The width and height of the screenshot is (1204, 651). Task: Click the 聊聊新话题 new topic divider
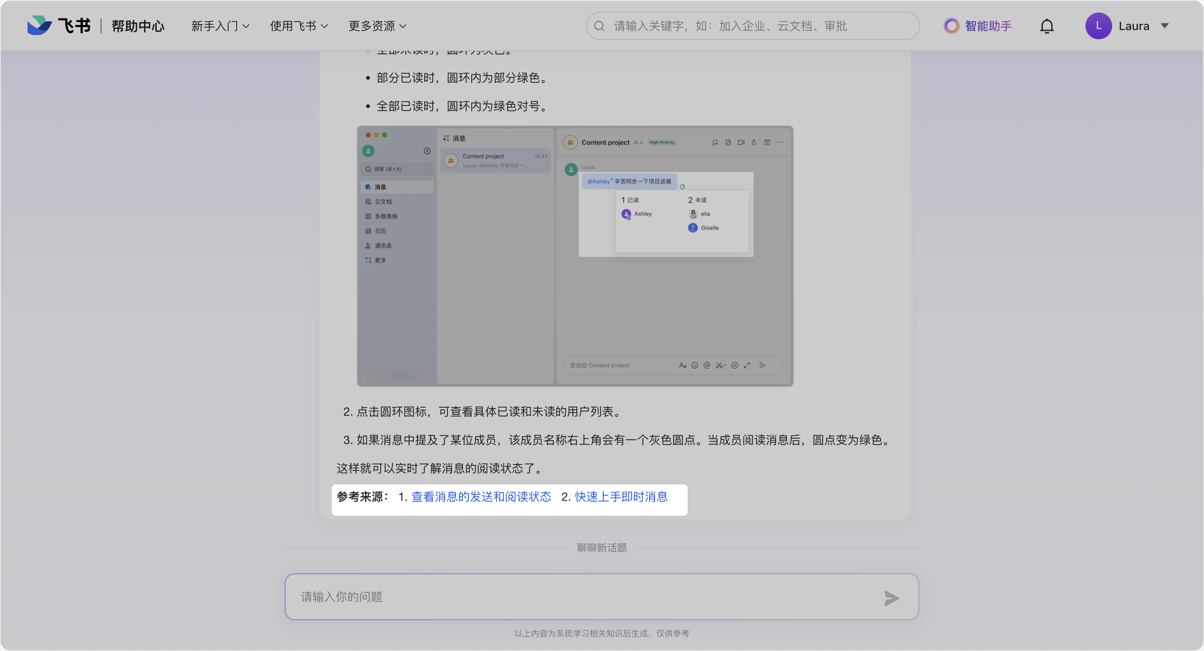pos(602,548)
